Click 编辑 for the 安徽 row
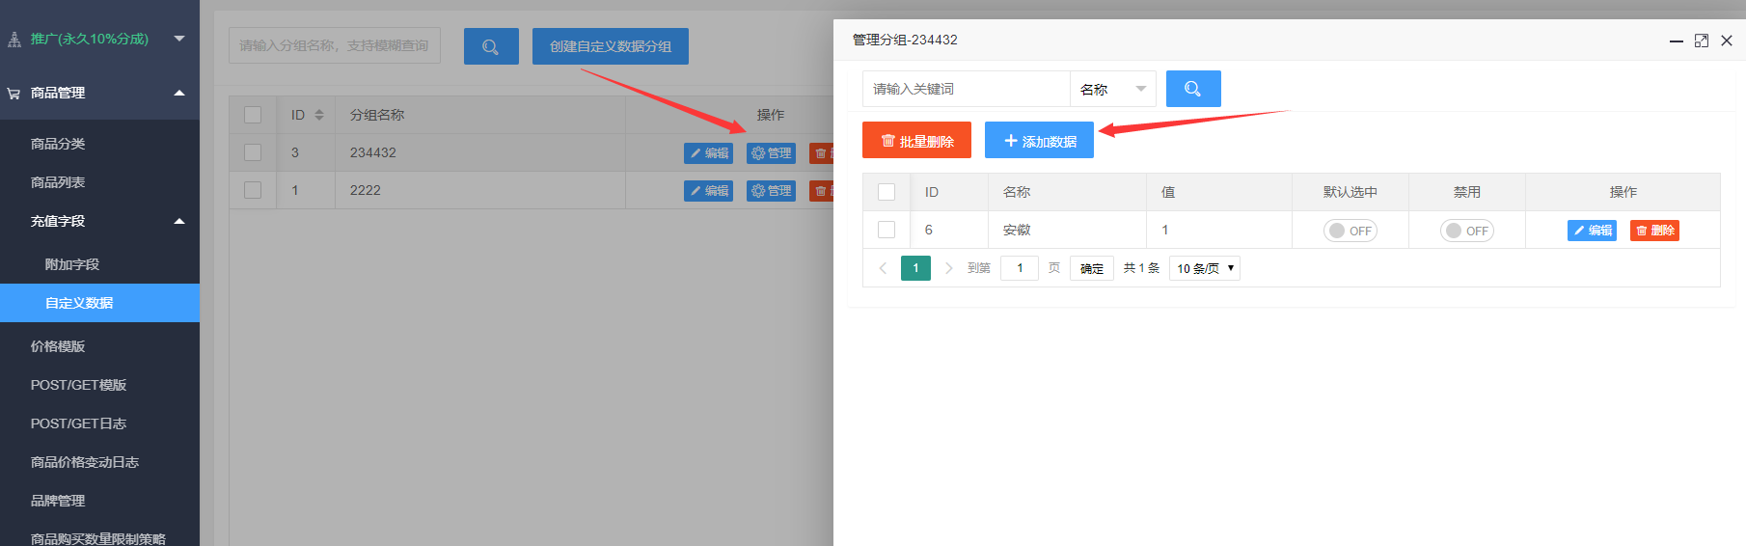1746x546 pixels. point(1592,231)
